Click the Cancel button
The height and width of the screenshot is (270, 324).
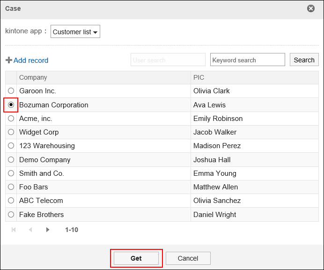188,258
